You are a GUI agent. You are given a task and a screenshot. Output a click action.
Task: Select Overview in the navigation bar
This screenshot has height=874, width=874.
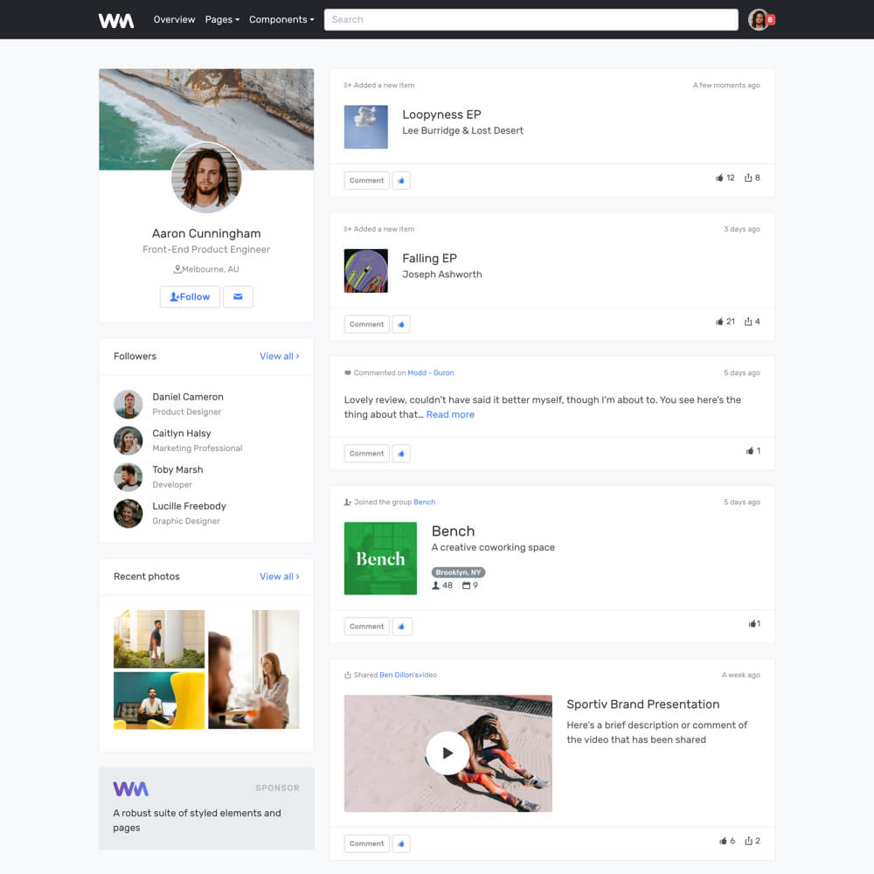174,18
